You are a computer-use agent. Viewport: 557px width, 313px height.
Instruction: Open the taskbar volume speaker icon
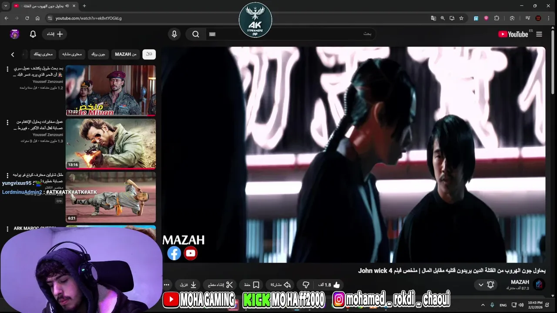pos(521,305)
